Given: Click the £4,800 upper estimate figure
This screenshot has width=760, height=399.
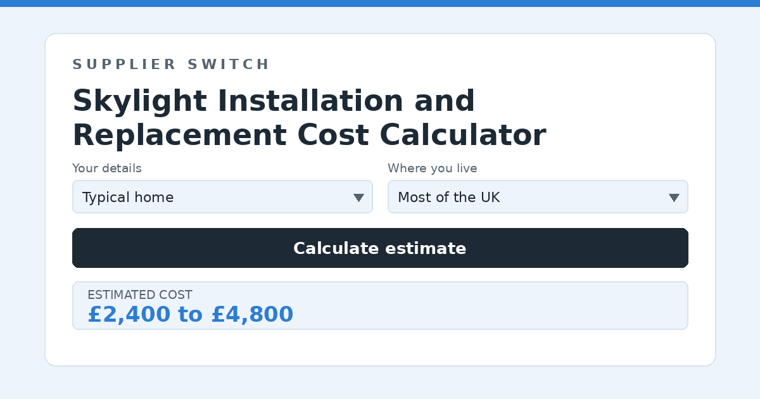Looking at the screenshot, I should coord(252,314).
